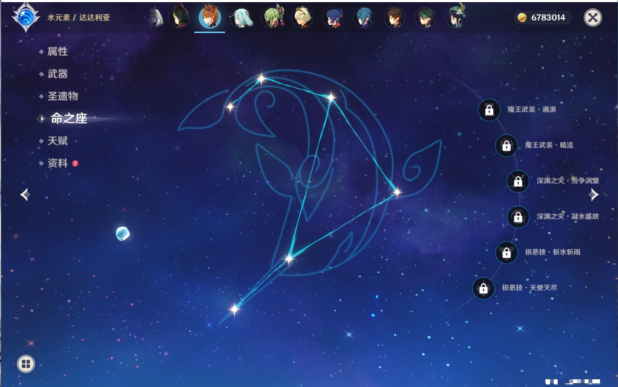Viewport: 618px width, 387px height.
Task: Click the Hydro element emblem icon
Action: tap(26, 18)
